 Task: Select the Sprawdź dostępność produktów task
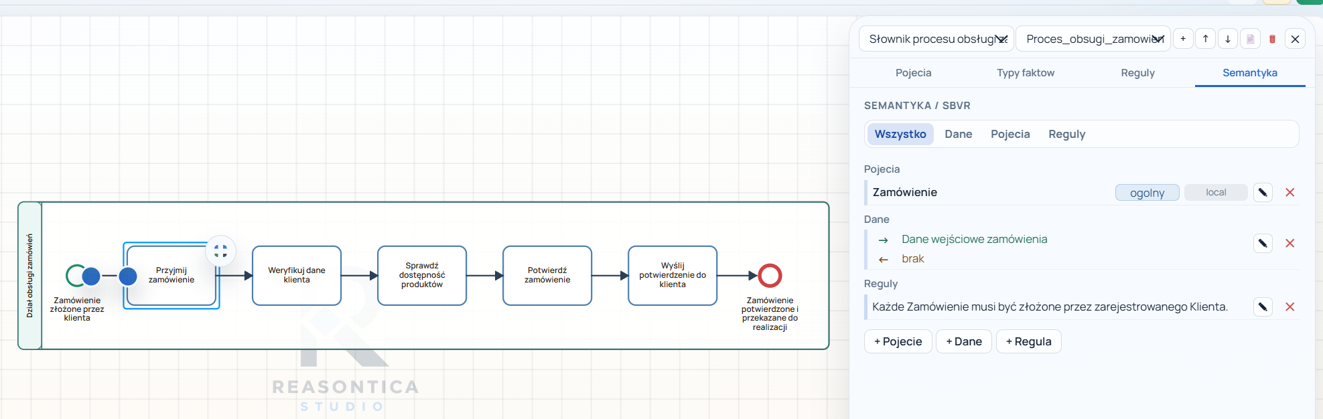[x=422, y=275]
